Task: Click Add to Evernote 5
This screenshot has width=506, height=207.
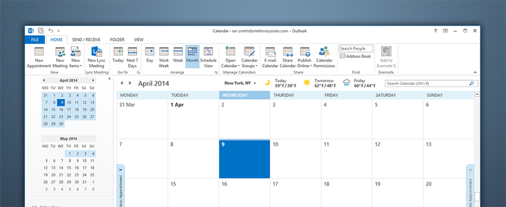Action: [x=386, y=57]
